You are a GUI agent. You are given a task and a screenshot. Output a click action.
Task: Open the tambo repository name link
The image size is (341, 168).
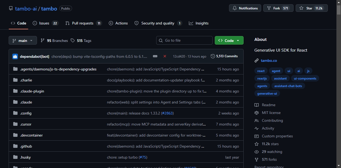coord(49,9)
